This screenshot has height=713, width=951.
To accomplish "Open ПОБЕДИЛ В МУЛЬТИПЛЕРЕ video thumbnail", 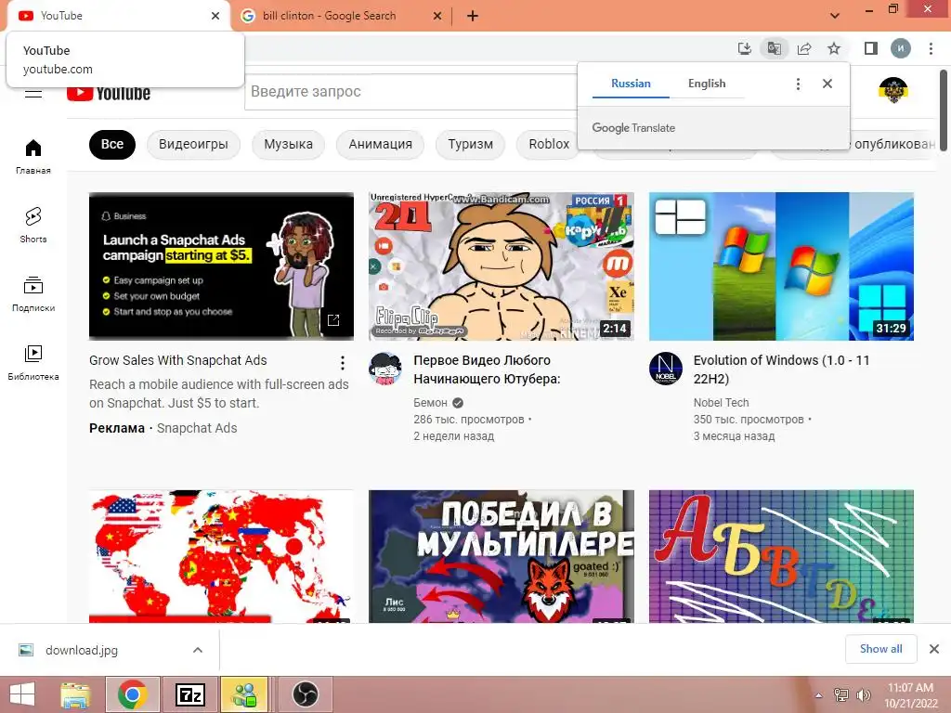I will click(x=501, y=556).
